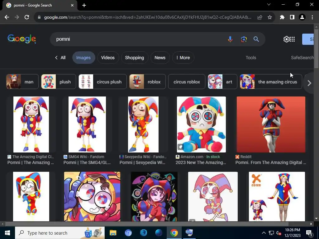Click the network tray icon

pos(271,233)
